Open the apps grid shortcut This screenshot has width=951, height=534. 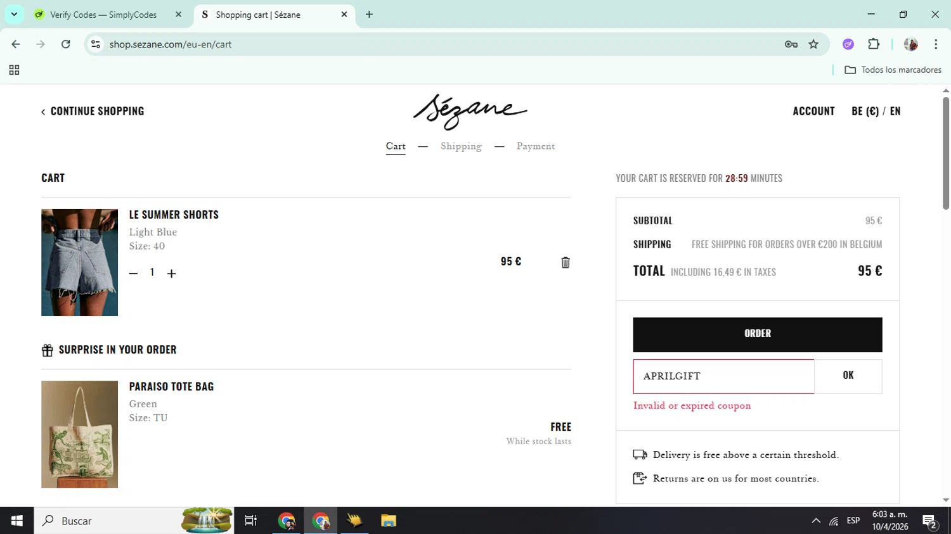[14, 70]
